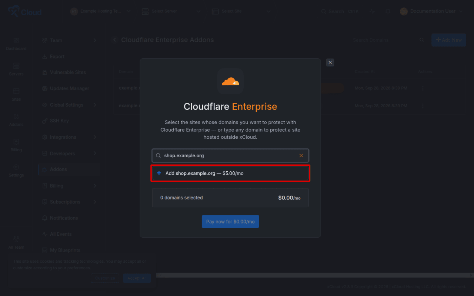Go back from Cloudflare Enterprise Addons
Image resolution: width=474 pixels, height=296 pixels.
click(x=114, y=40)
